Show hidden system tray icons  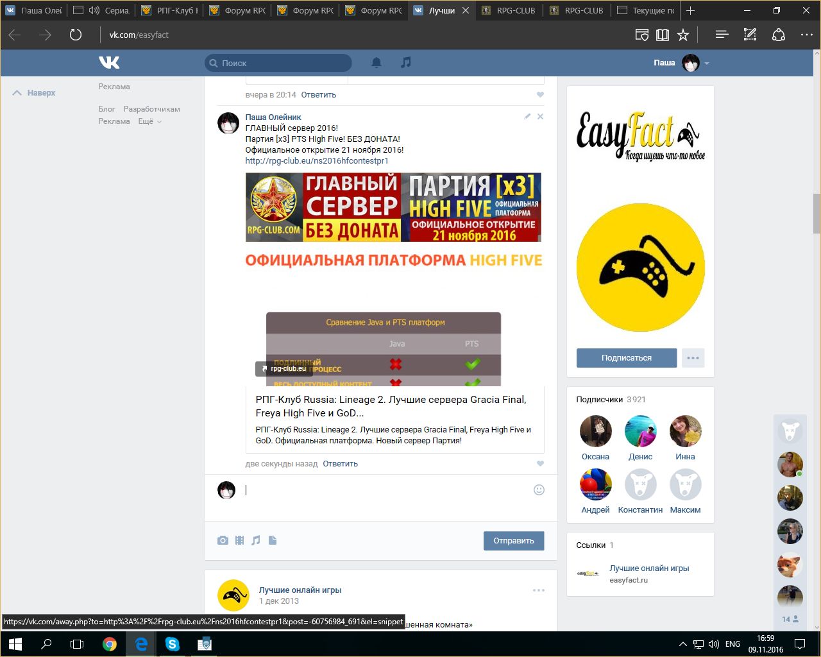coord(682,644)
